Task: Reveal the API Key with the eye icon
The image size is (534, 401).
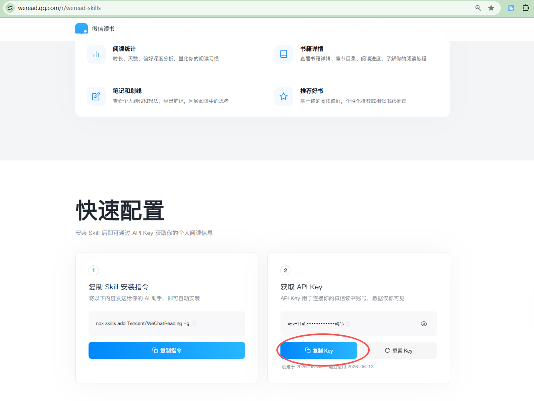Action: click(424, 324)
